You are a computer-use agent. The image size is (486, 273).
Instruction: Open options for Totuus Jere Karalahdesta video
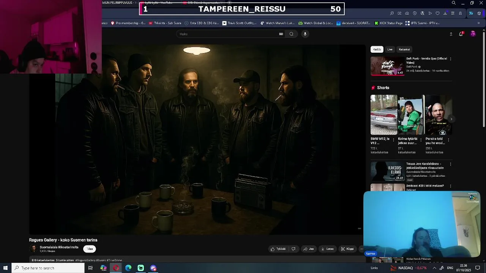click(451, 164)
